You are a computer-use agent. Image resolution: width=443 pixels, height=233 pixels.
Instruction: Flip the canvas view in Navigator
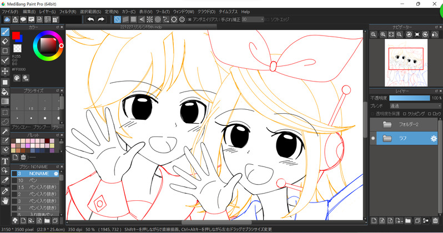tap(435, 34)
